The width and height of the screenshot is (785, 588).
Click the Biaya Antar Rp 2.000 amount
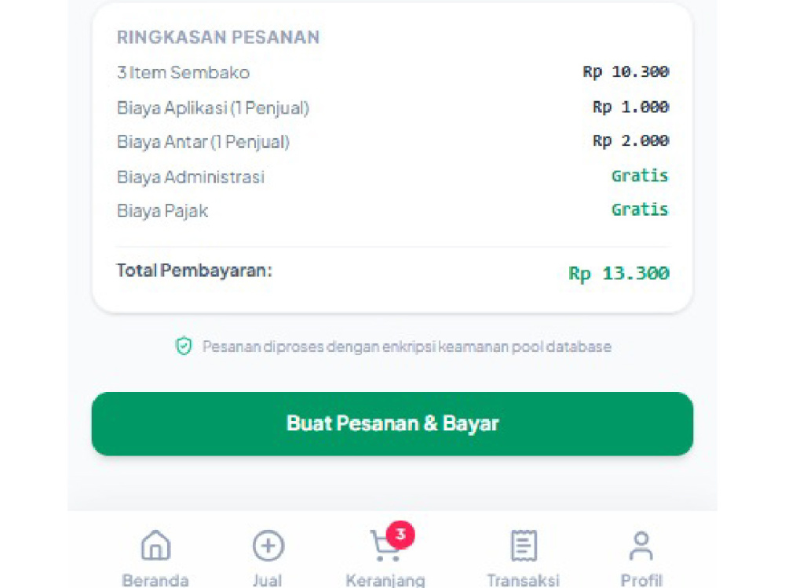631,141
